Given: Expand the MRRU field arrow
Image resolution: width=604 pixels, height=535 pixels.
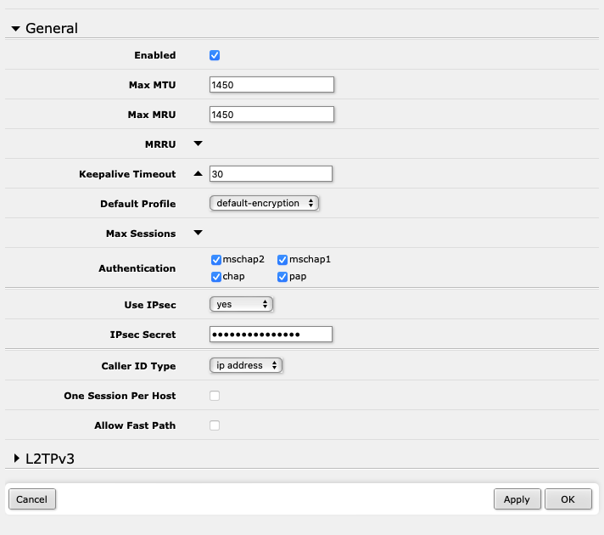Looking at the screenshot, I should click(198, 144).
